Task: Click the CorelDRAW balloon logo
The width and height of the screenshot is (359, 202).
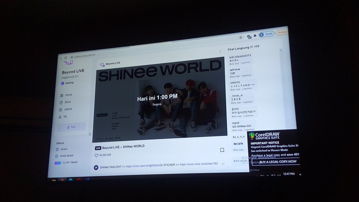Action: [x=252, y=136]
